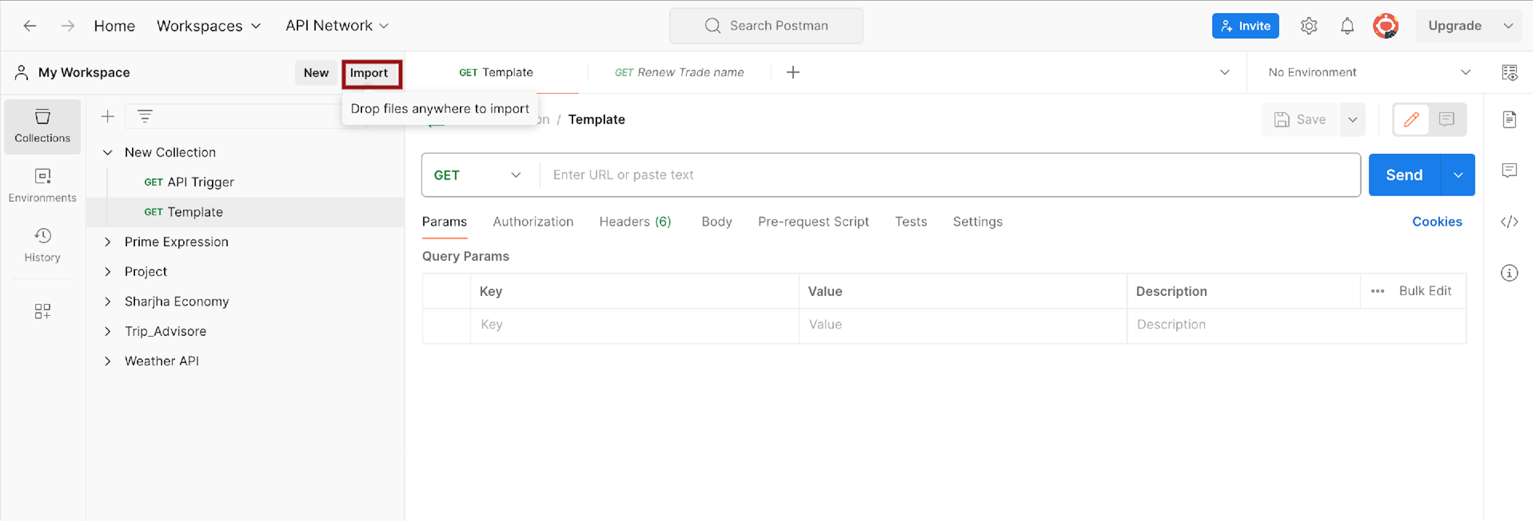Create a new collection with the plus icon
The image size is (1533, 521).
[107, 116]
